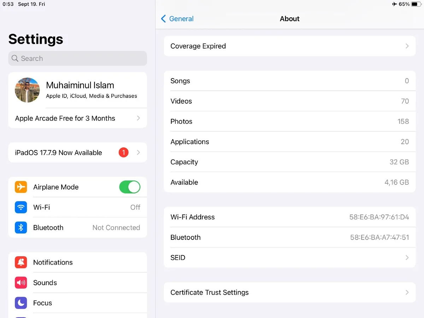The image size is (424, 318).
Task: Tap the Applications label
Action: click(x=190, y=142)
